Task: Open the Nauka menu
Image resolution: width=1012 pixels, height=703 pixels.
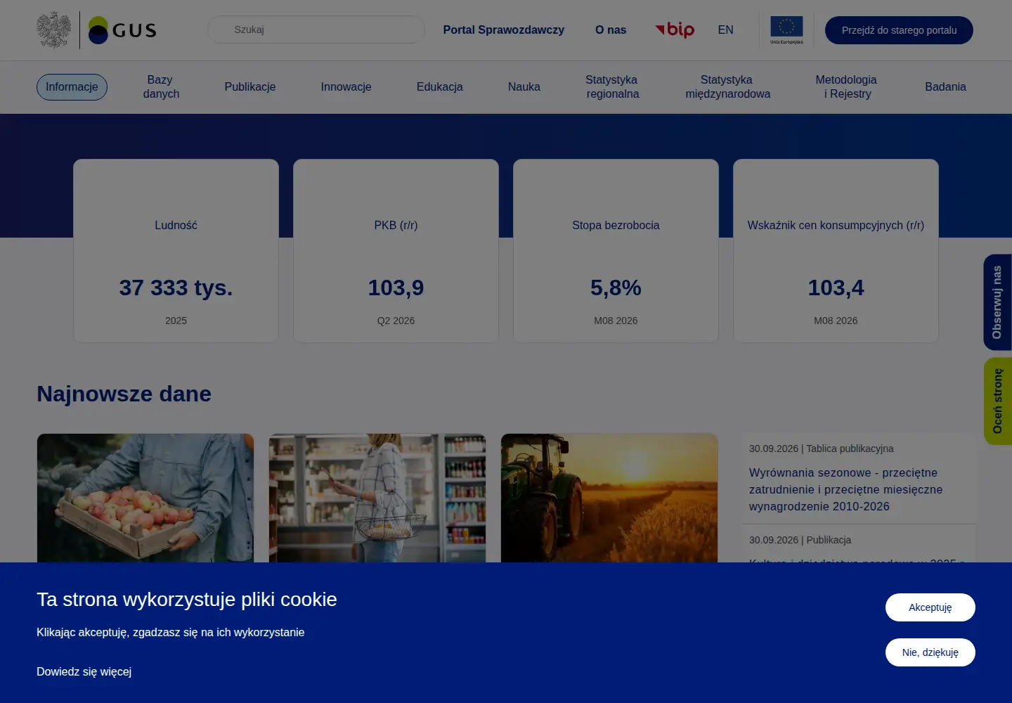Action: [x=524, y=87]
